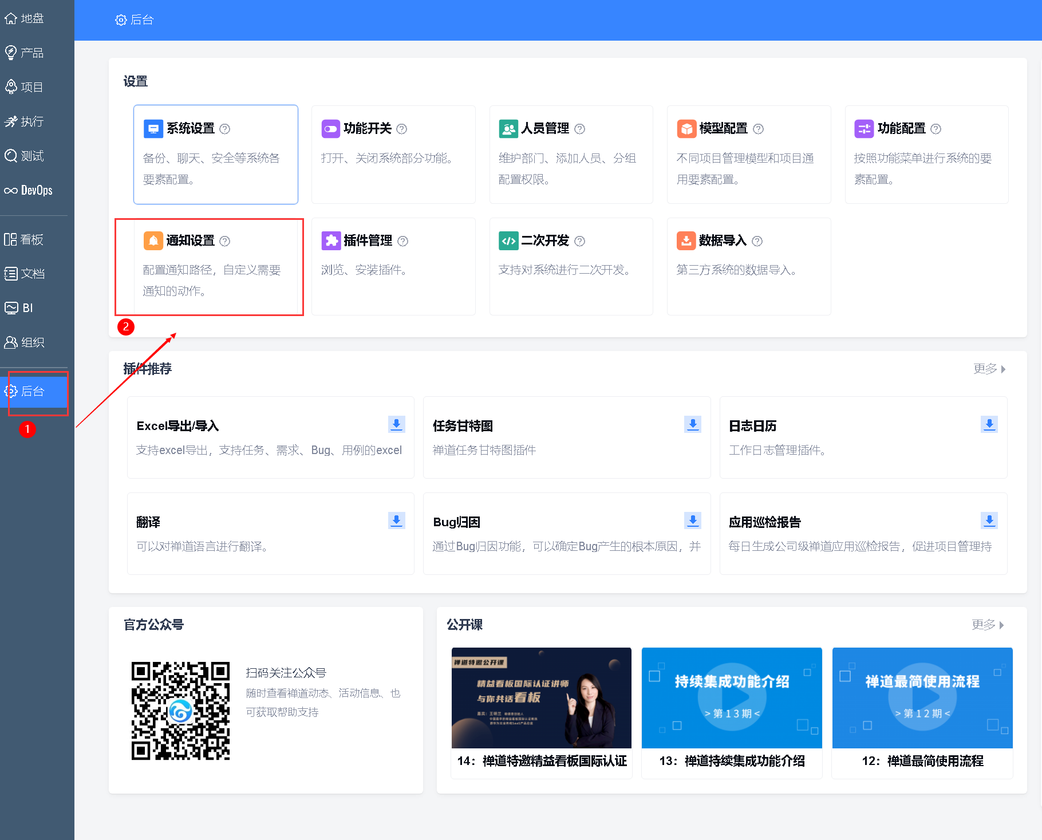Install the 翻译 plugin
1042x840 pixels.
pos(397,520)
